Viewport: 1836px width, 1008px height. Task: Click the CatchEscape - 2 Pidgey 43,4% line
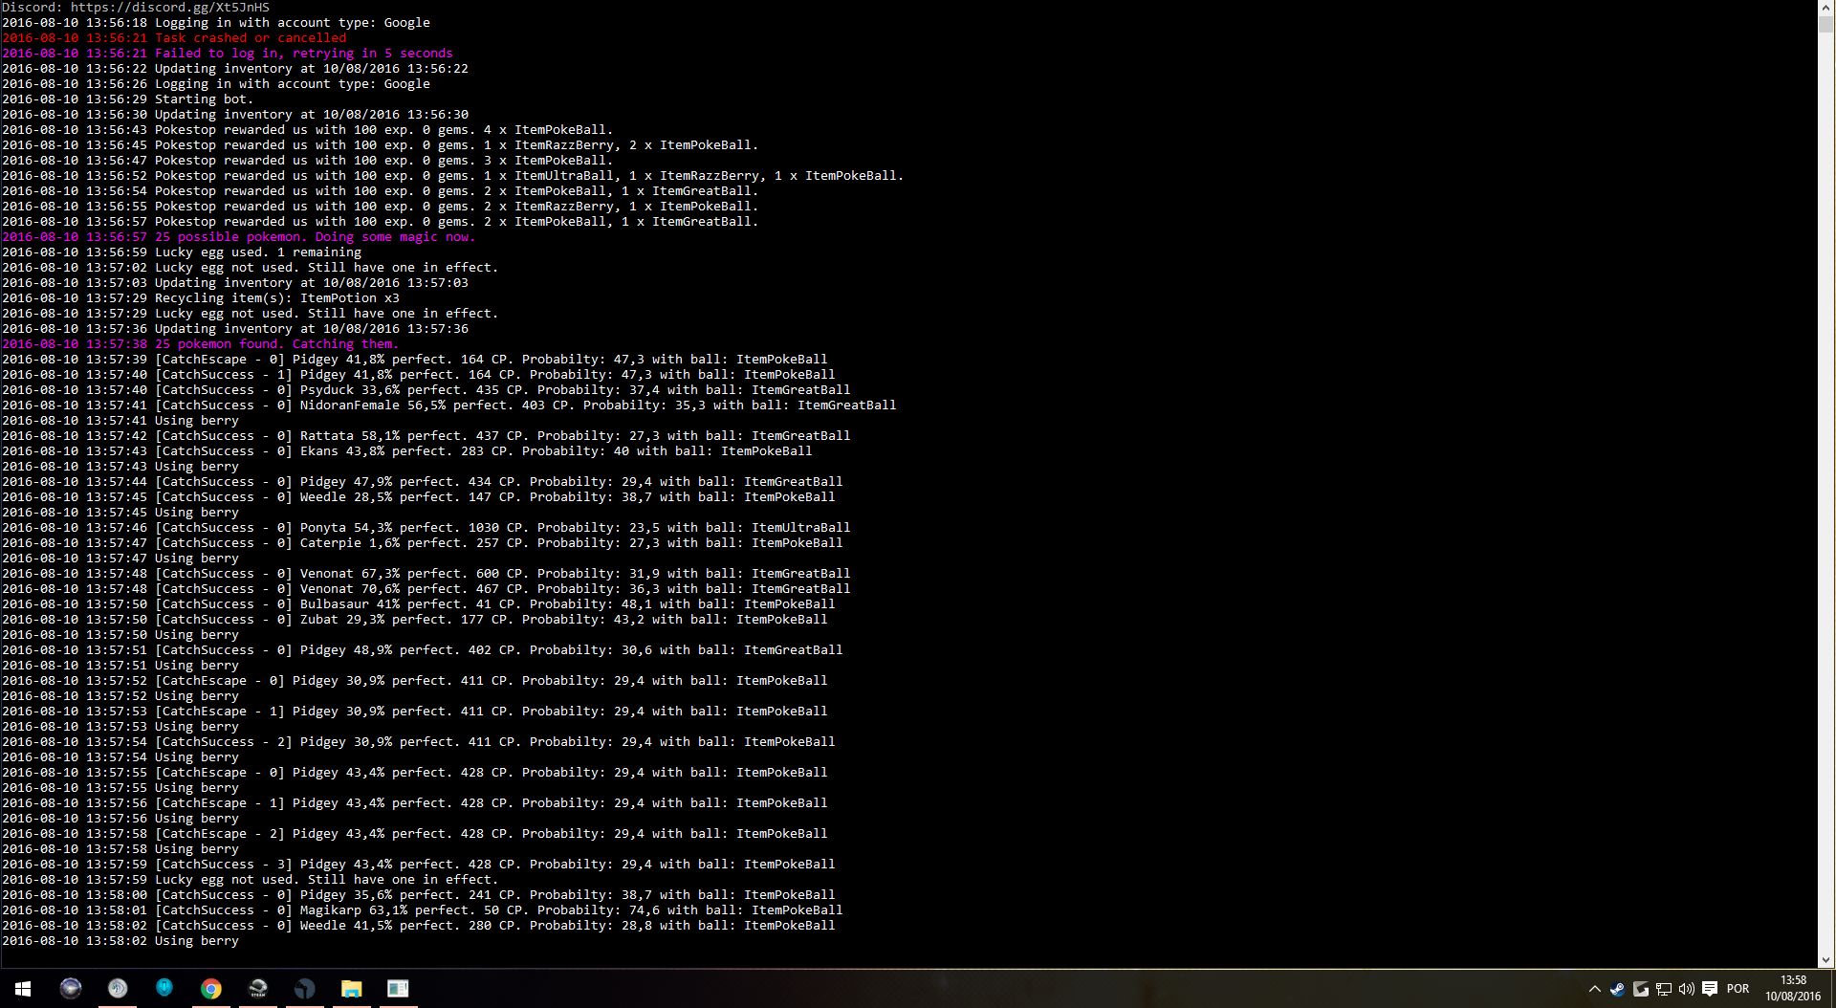pyautogui.click(x=415, y=834)
